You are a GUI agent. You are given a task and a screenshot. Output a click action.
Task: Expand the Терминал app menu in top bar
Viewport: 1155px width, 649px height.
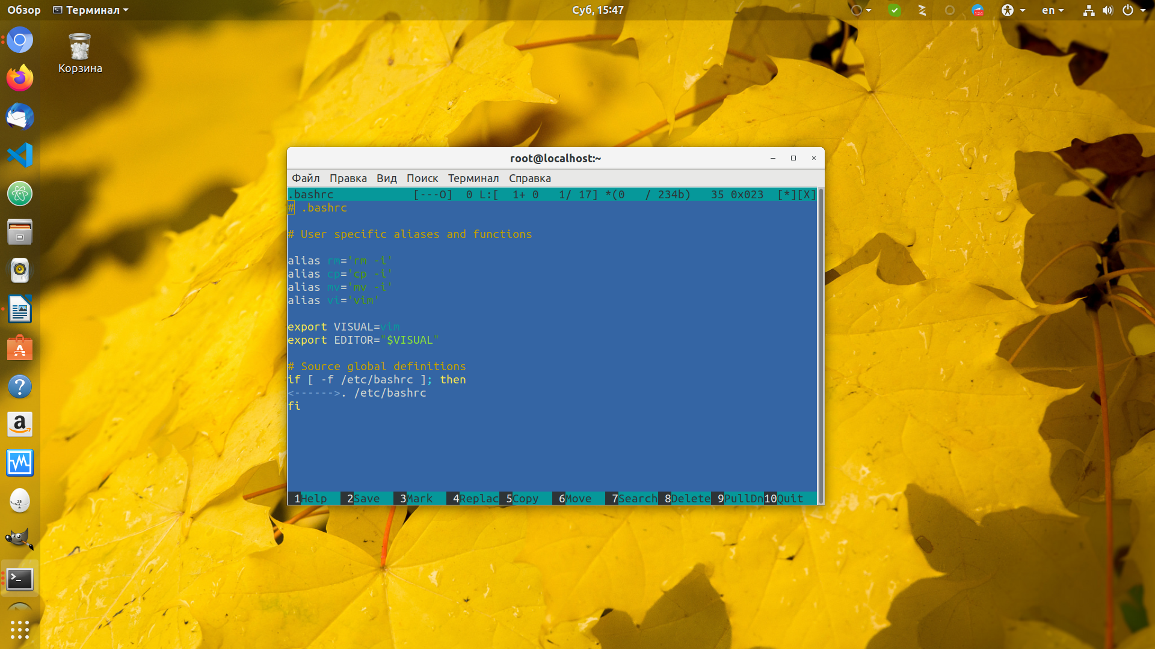coord(91,10)
